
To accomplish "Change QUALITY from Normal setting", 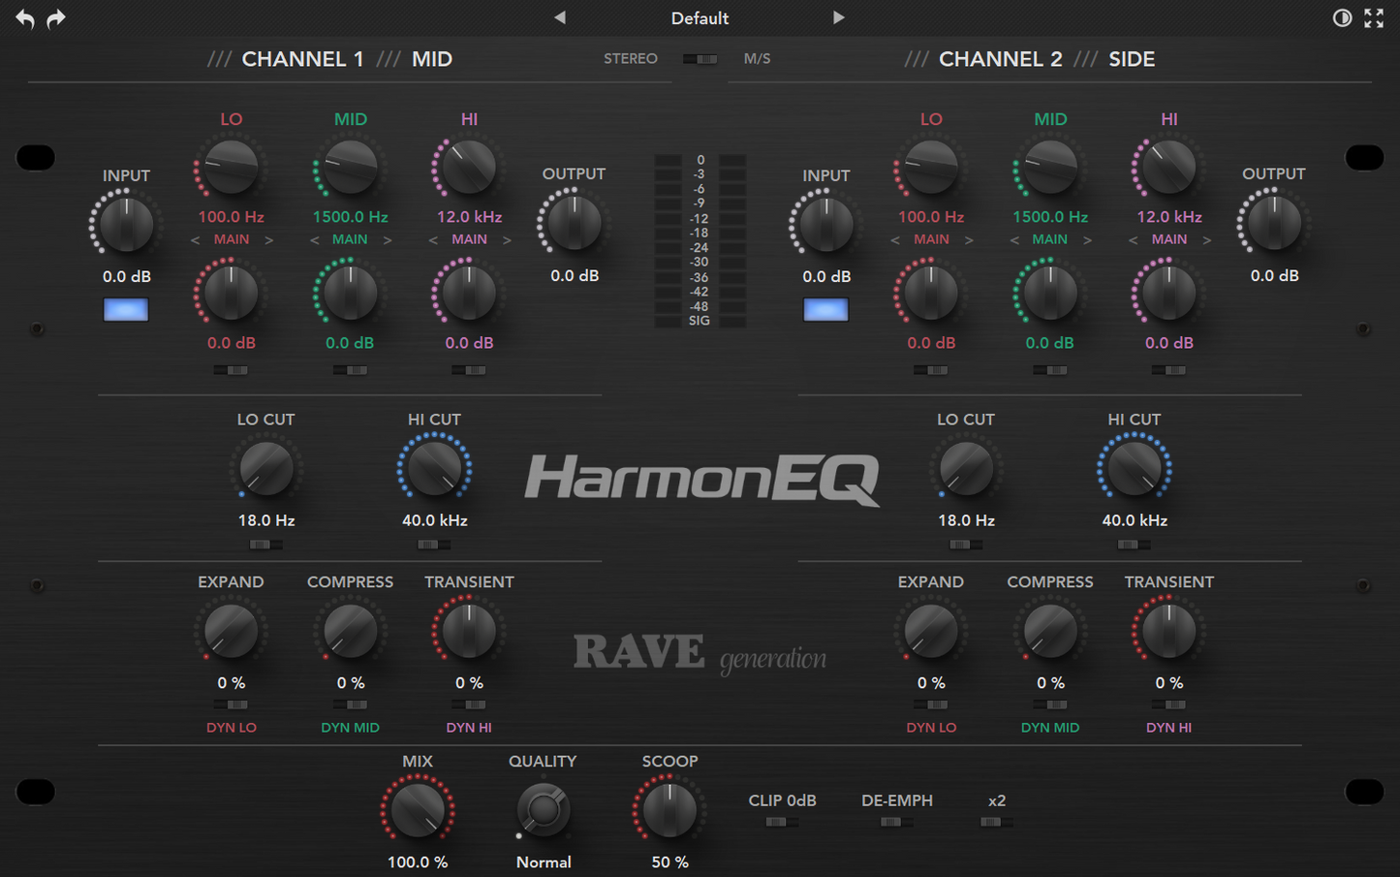I will point(543,810).
